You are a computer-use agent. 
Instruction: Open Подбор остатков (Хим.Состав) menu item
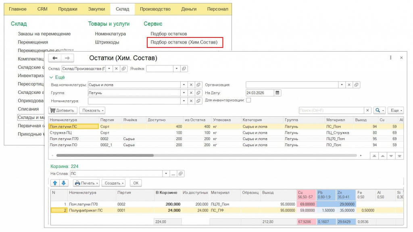coord(184,42)
